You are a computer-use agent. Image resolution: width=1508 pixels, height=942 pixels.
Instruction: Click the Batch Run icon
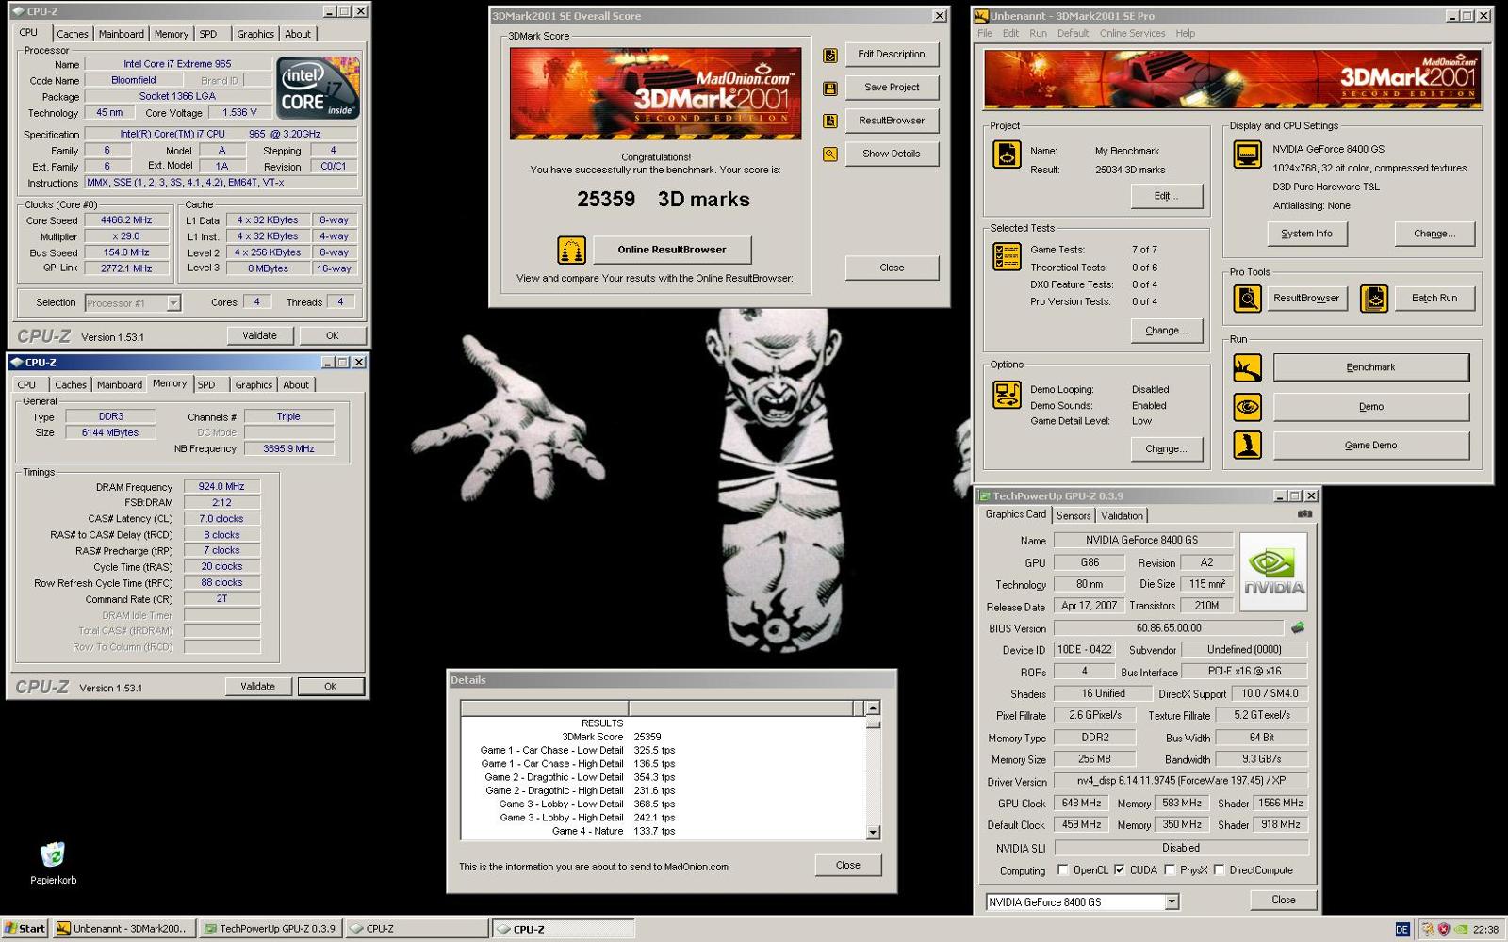1374,299
